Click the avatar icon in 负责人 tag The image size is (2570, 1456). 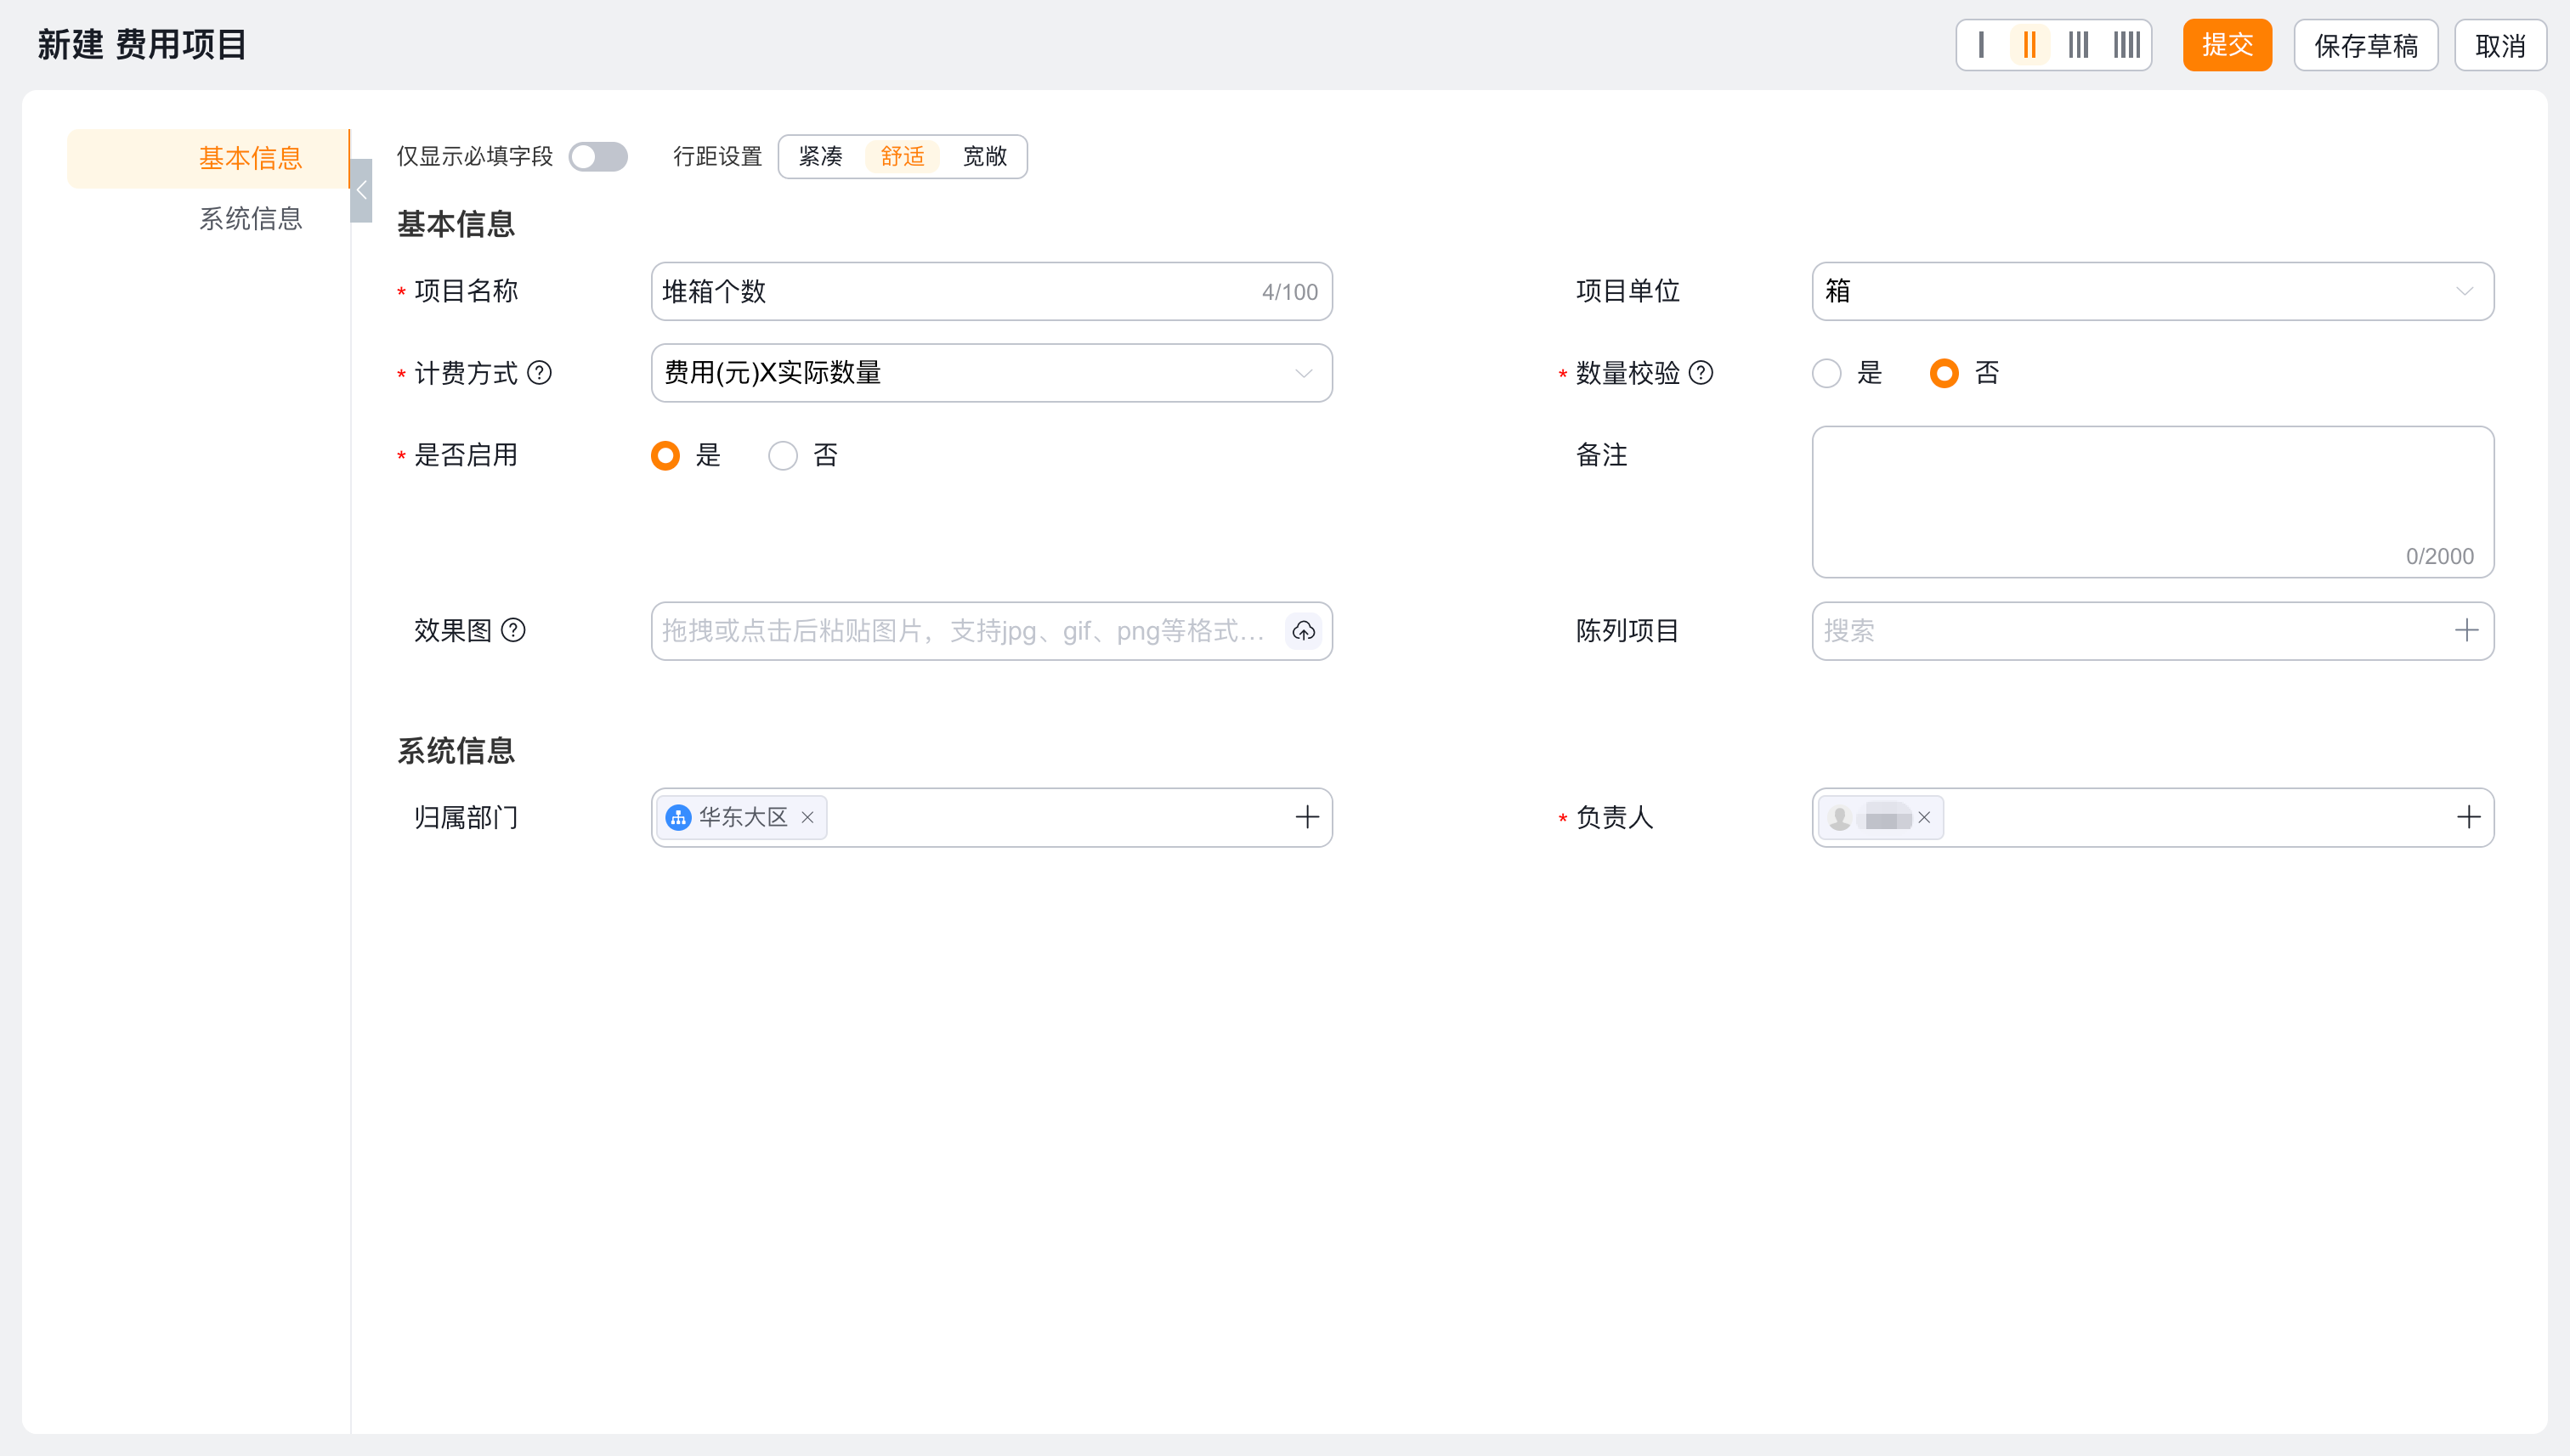pos(1839,817)
